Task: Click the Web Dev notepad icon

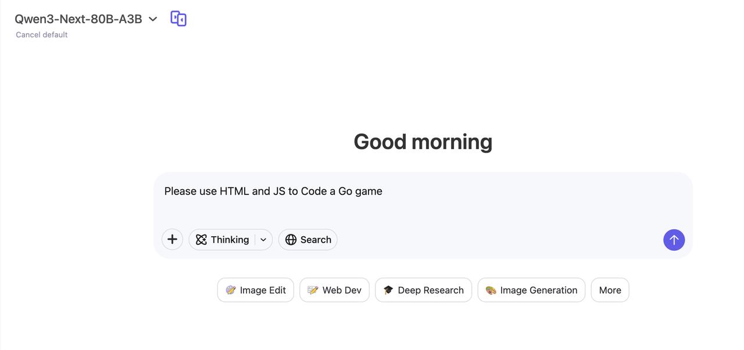Action: [x=313, y=290]
